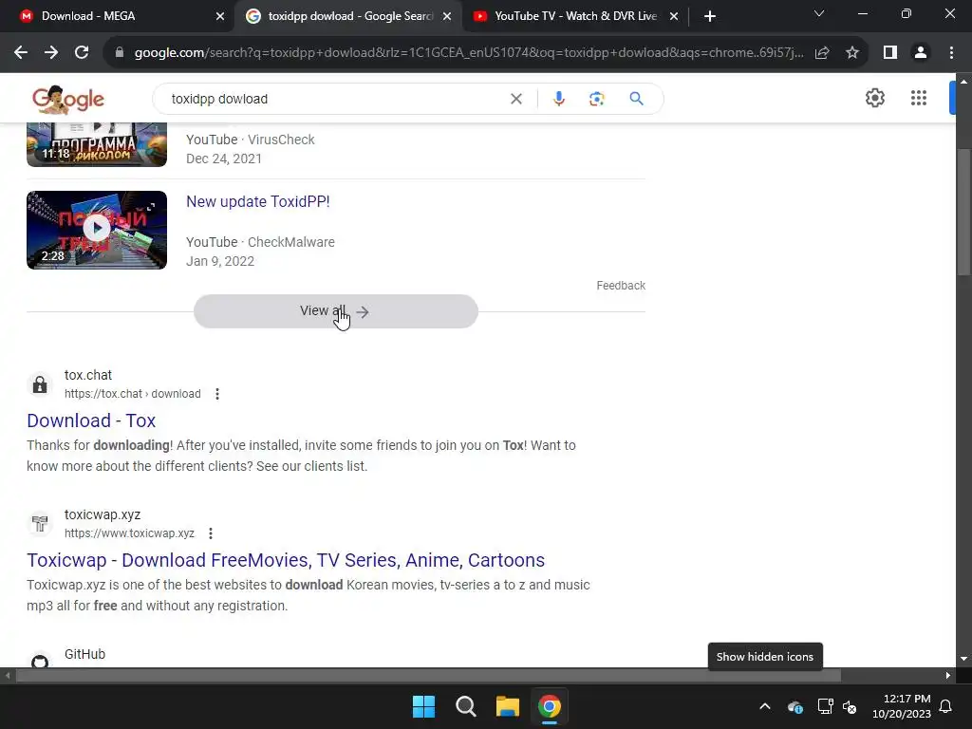The width and height of the screenshot is (972, 729).
Task: Open more options for the toxicwap.xyz result
Action: coord(211,533)
